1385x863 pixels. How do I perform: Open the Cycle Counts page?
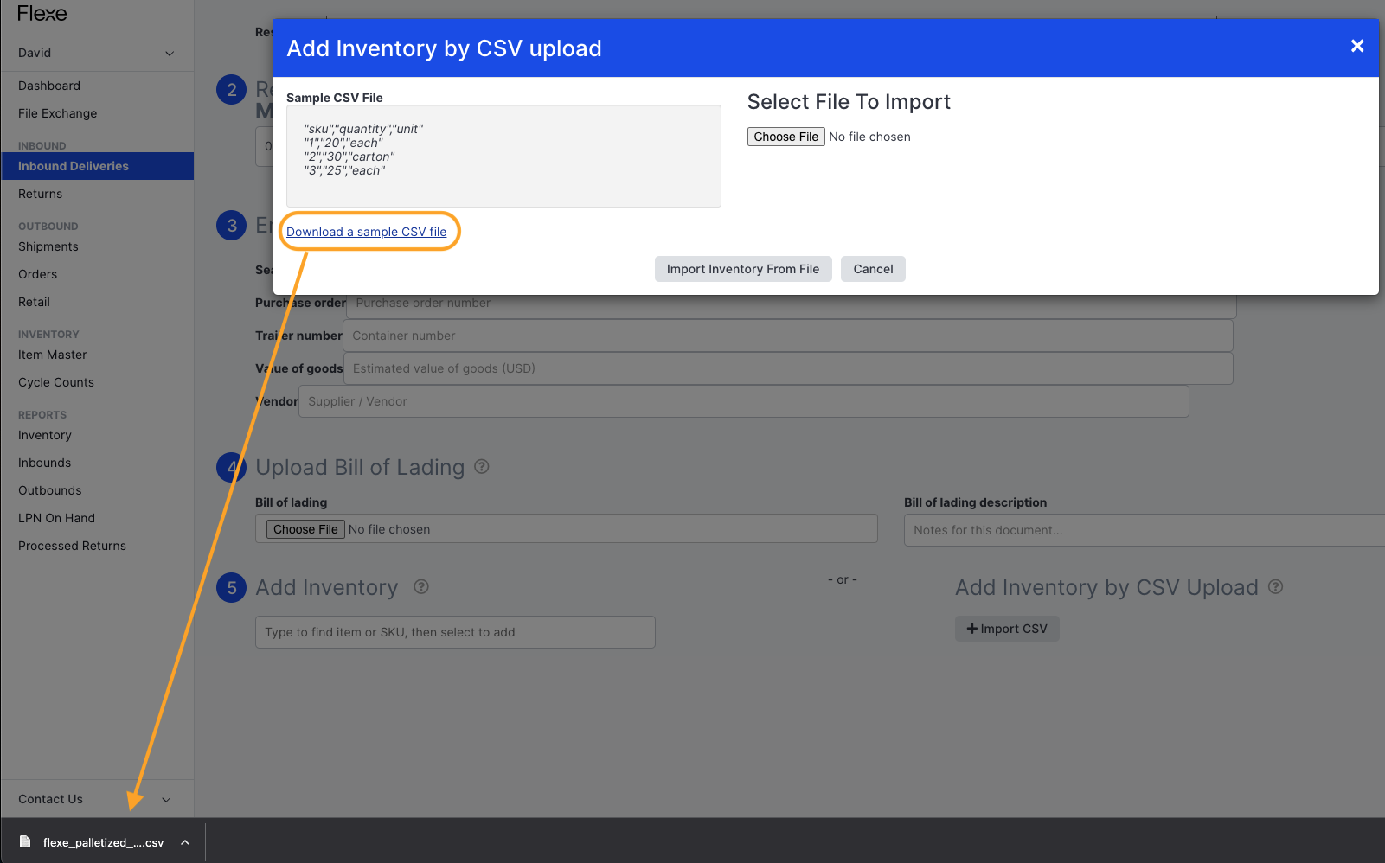[56, 382]
